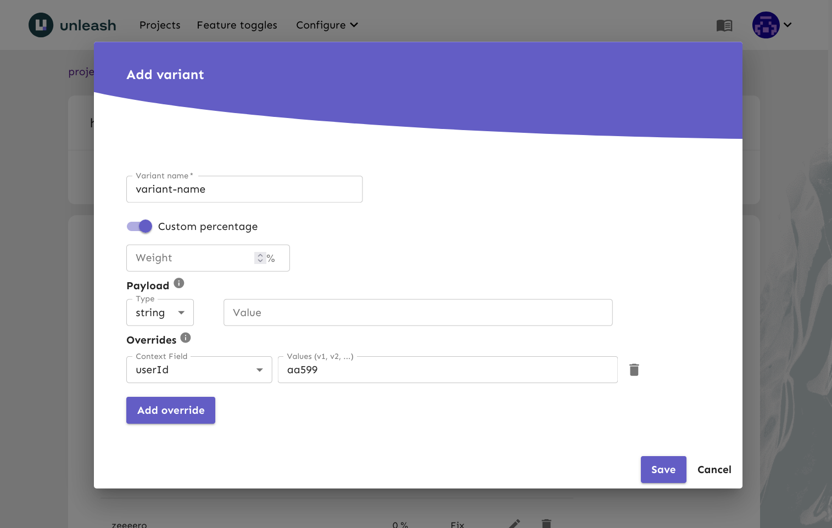Save the new variant
The width and height of the screenshot is (832, 528).
pos(663,470)
